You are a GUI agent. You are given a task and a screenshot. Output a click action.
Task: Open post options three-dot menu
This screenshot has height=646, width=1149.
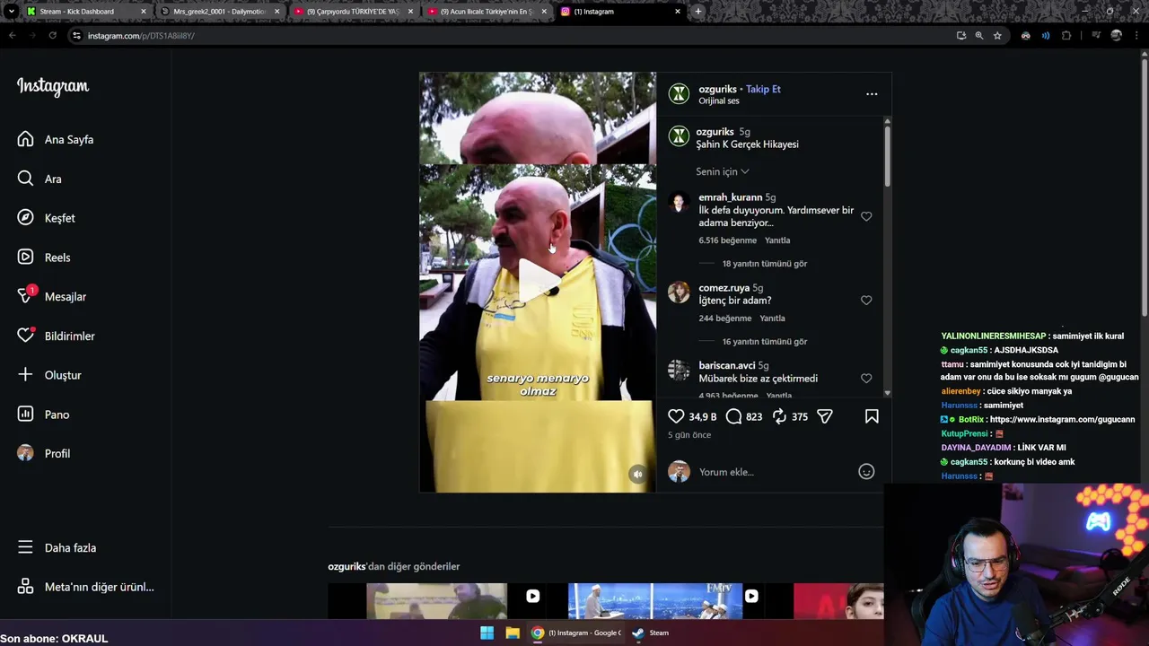(872, 93)
